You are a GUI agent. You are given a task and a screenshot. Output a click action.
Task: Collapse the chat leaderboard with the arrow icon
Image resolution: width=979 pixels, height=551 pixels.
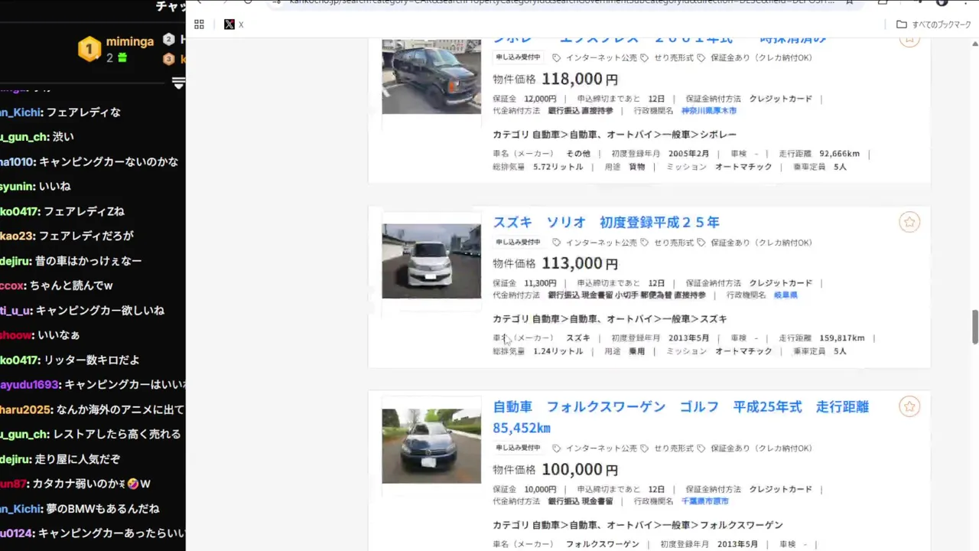click(178, 83)
